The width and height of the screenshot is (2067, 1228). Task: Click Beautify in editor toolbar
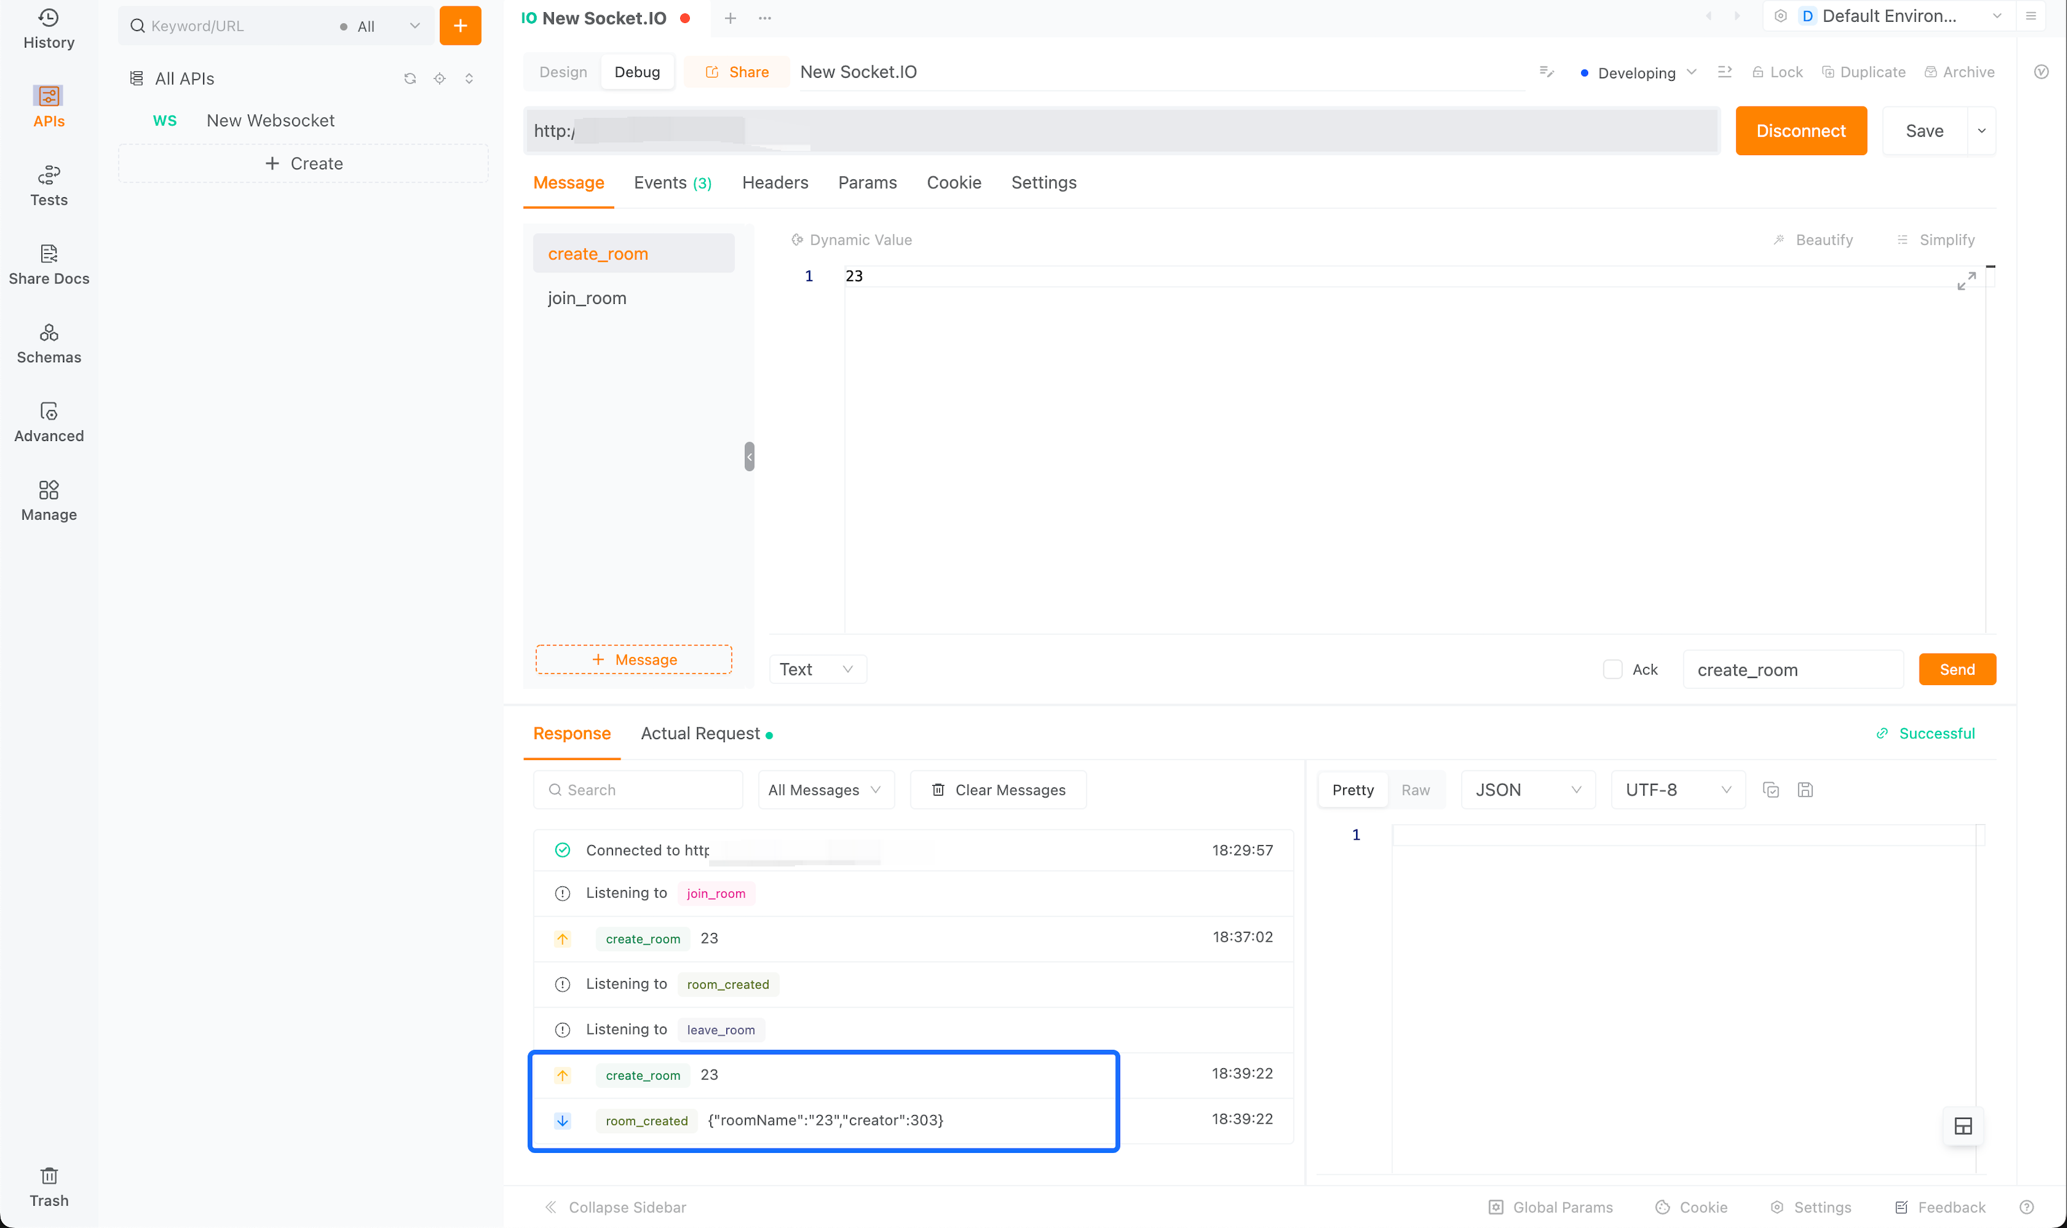click(1813, 240)
